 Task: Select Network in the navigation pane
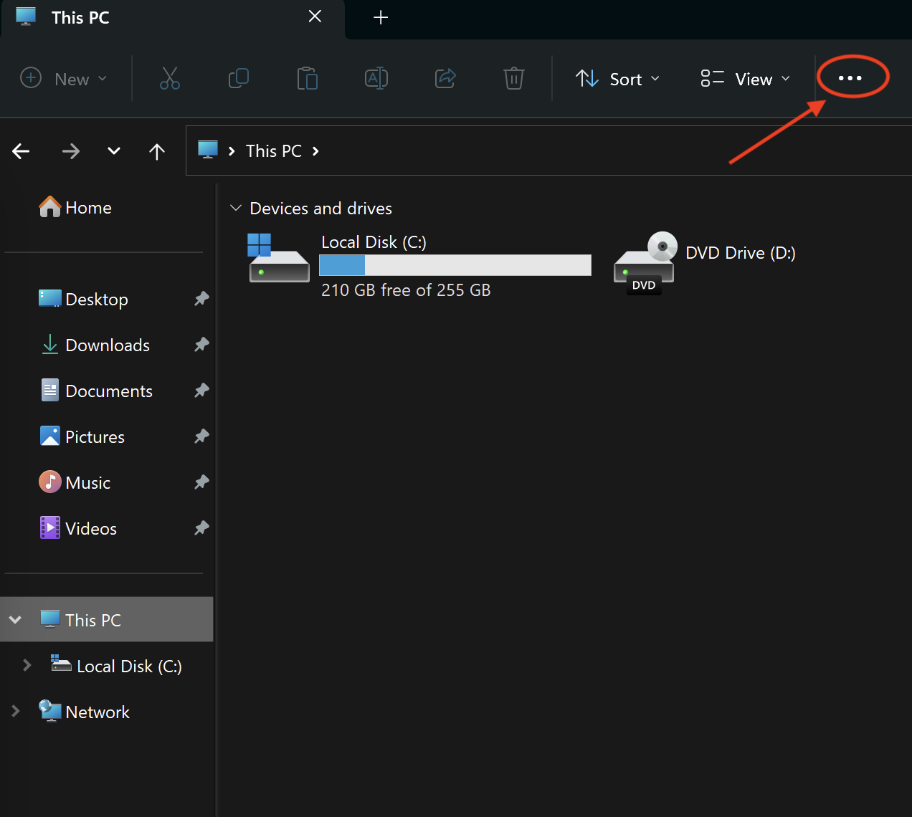[98, 712]
